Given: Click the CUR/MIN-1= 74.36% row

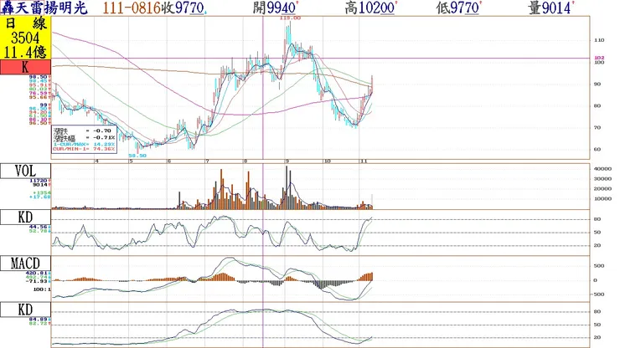Looking at the screenshot, I should pos(85,149).
